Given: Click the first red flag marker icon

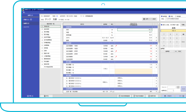Looking at the screenshot, I should pos(116,46).
